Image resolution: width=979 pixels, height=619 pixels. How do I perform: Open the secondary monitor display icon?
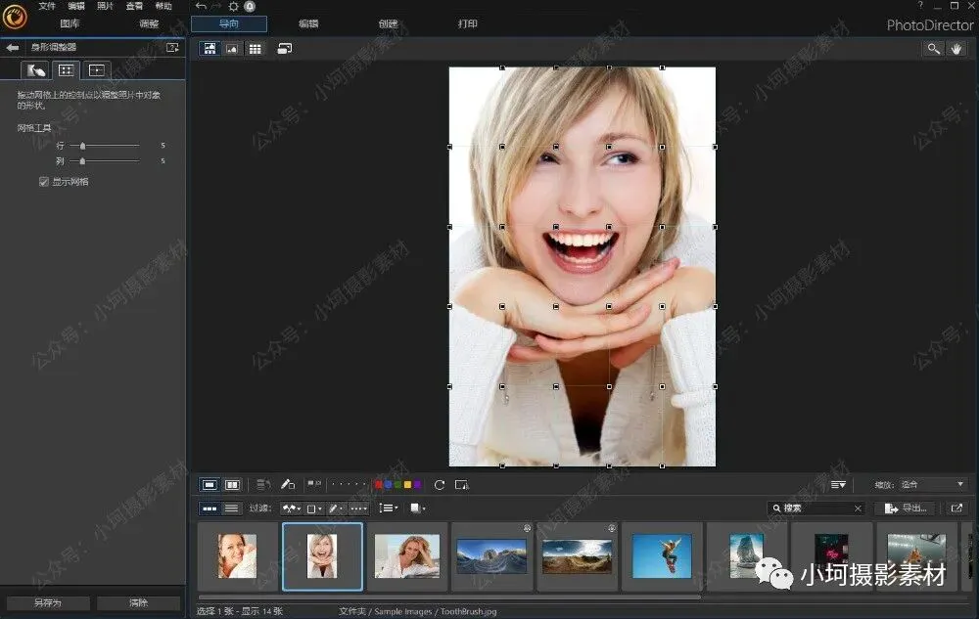tap(284, 48)
